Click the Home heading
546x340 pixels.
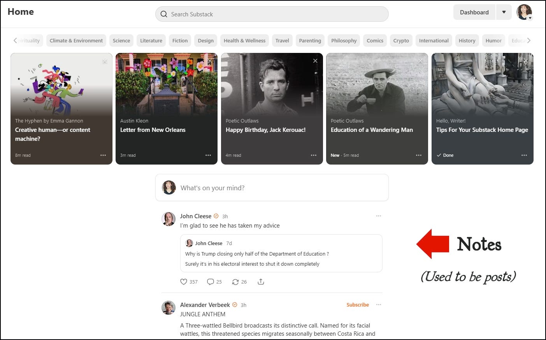point(21,12)
